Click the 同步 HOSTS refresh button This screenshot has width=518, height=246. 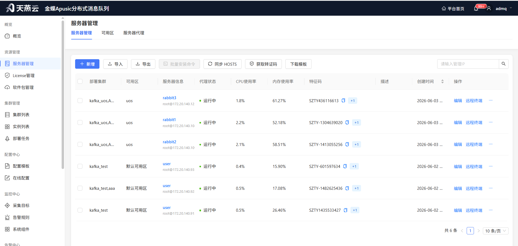[222, 64]
